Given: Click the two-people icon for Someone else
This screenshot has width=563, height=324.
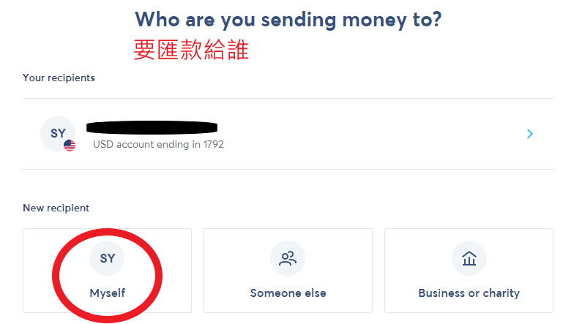Looking at the screenshot, I should 288,258.
